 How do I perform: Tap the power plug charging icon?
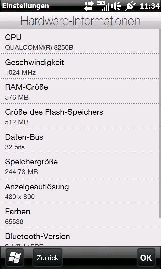click(130, 6)
